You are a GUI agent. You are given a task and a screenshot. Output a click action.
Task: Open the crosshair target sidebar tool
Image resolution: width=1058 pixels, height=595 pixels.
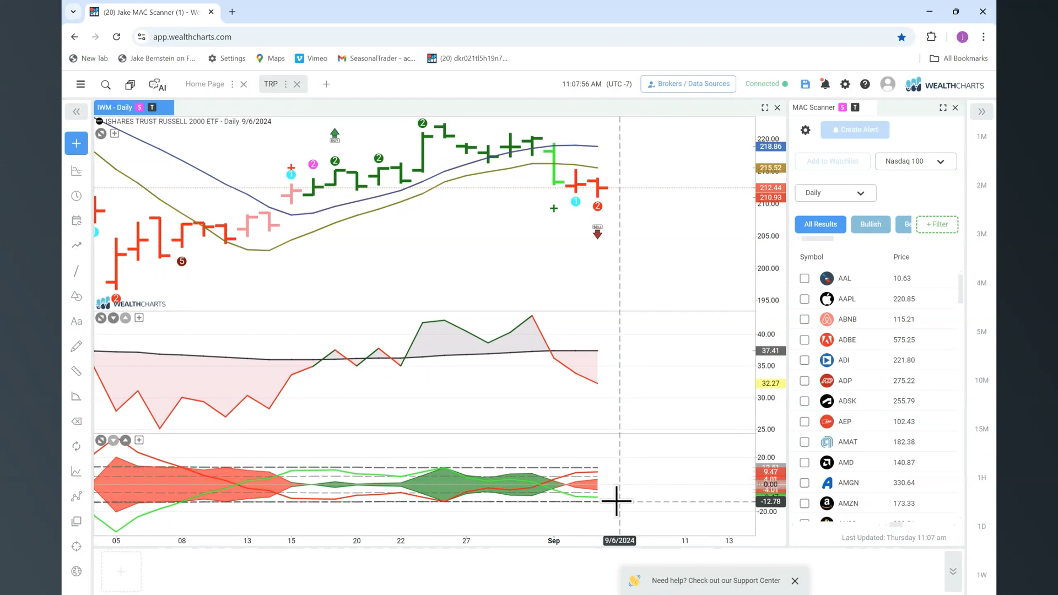(77, 547)
